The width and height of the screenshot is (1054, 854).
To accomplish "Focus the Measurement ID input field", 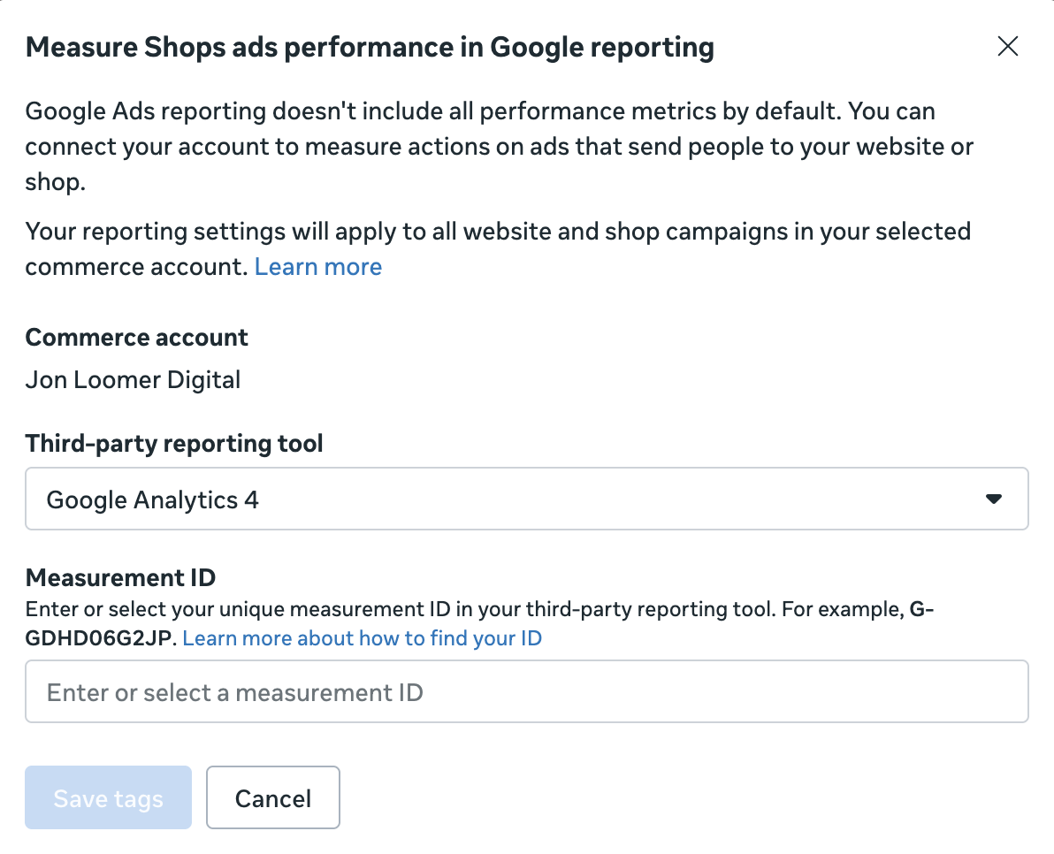I will [x=526, y=691].
